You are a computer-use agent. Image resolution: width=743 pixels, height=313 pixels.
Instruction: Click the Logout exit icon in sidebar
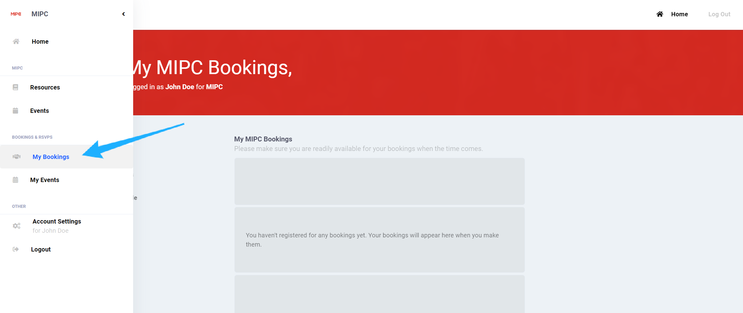pyautogui.click(x=16, y=249)
